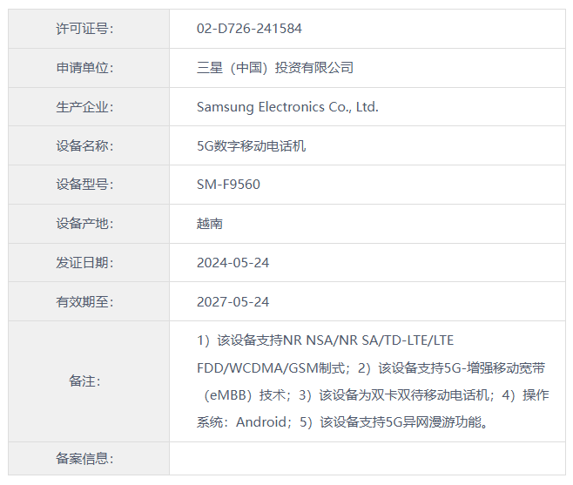Click the 许可证号 label cell
The image size is (573, 485).
84,29
